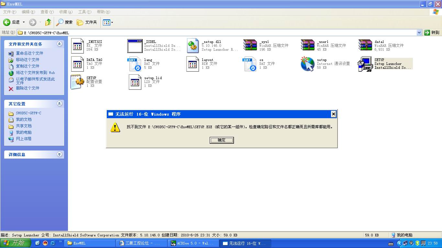Viewport: 442px width, 248px height.
Task: Expand the address bar dropdown arrow
Action: point(419,33)
